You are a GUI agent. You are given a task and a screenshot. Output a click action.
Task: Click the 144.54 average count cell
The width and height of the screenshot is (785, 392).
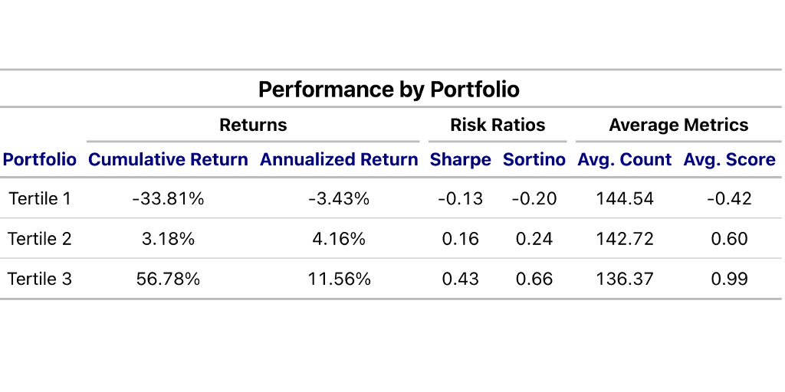pyautogui.click(x=624, y=199)
